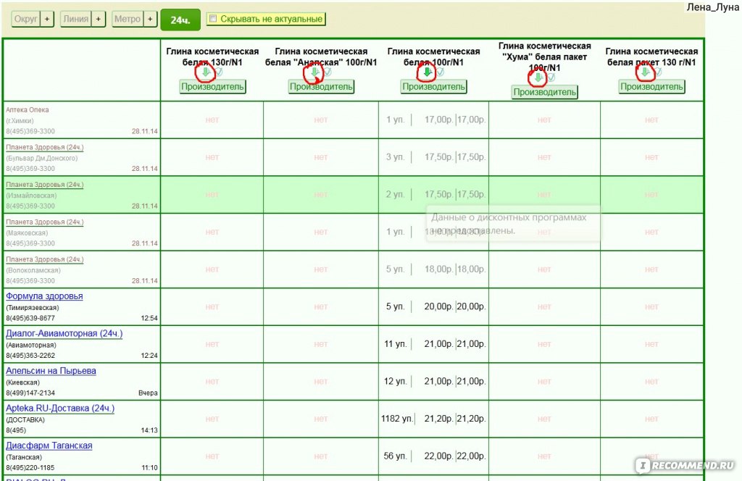Click phone number 8(495)639-8677

(30, 318)
